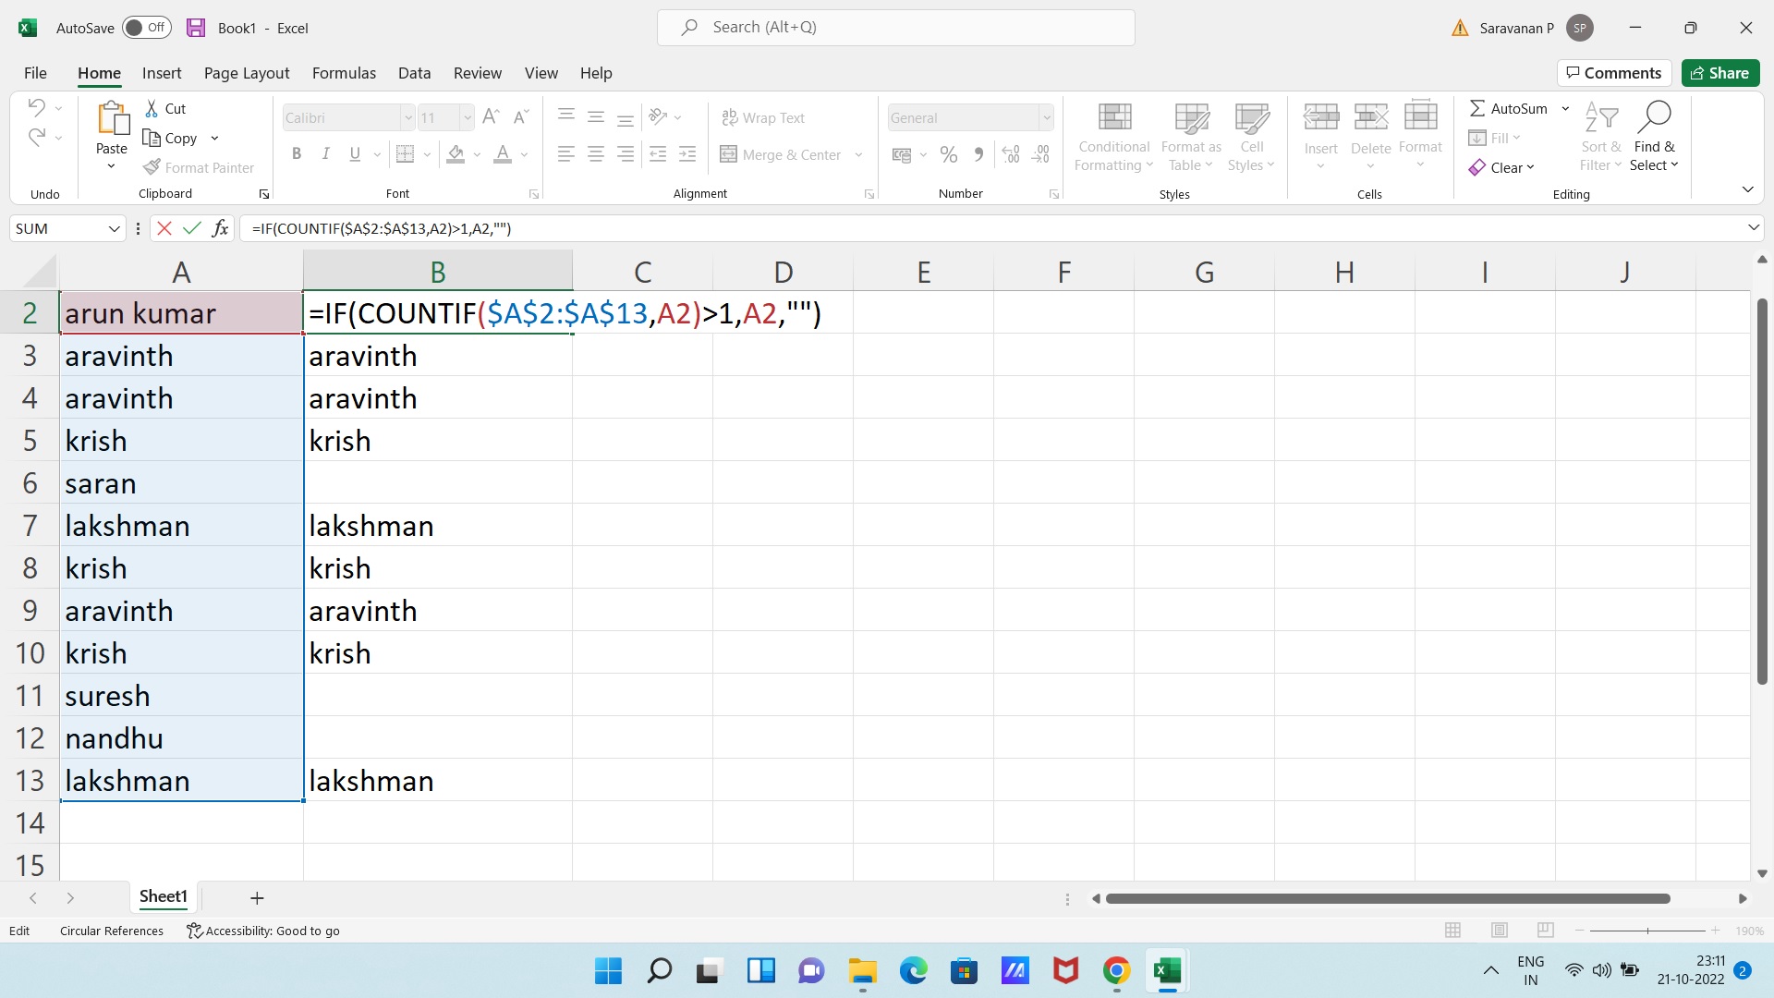Select Normal view in status bar

[1453, 931]
